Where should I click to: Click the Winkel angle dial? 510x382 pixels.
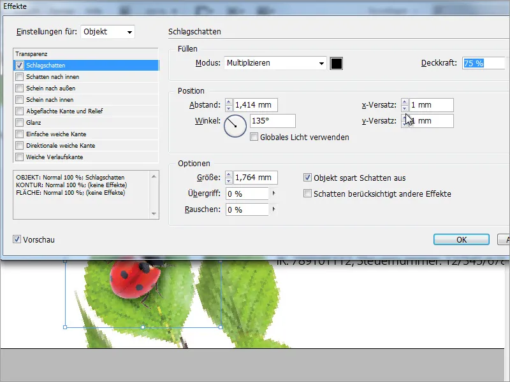coord(235,125)
